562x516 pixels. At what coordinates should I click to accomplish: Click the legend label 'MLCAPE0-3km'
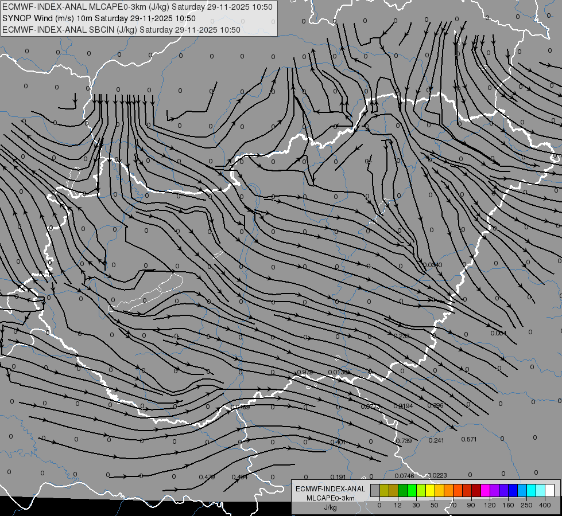pyautogui.click(x=331, y=498)
